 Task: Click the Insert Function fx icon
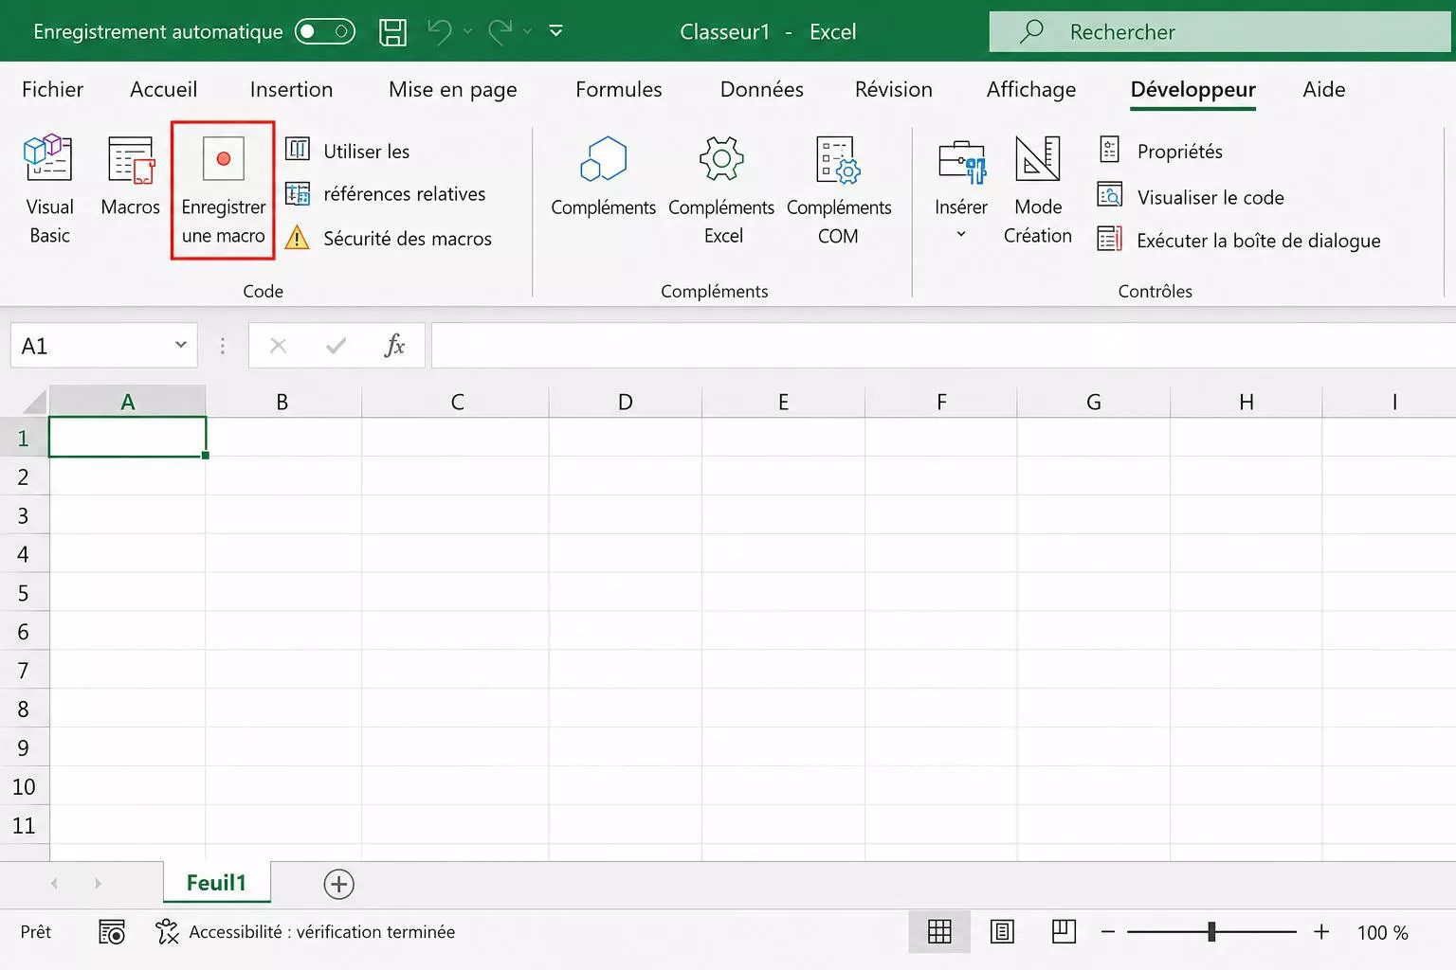pyautogui.click(x=394, y=346)
